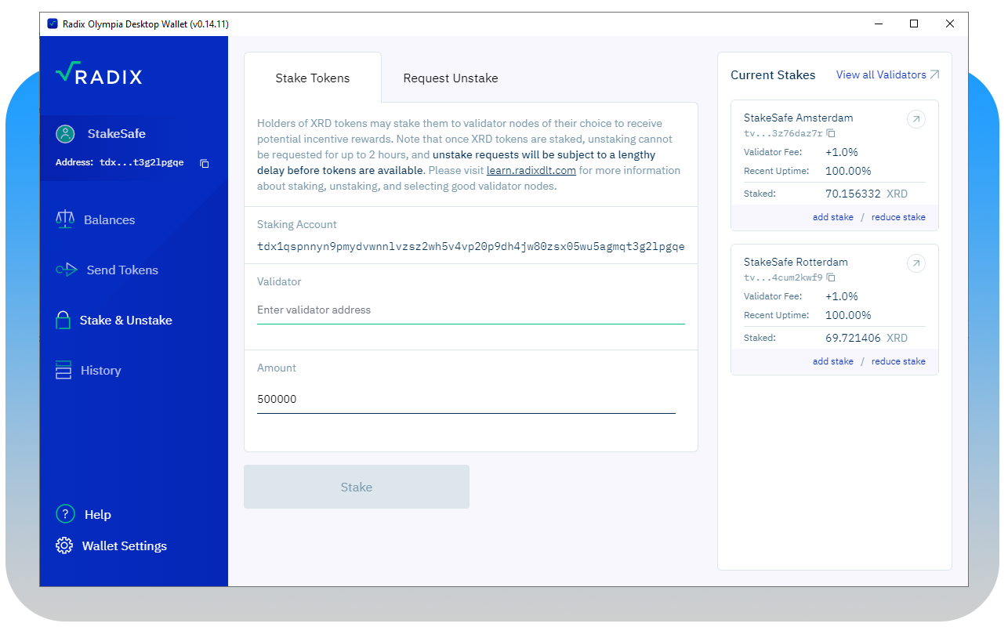Click add stake for StakeSafe Rotterdam

833,361
